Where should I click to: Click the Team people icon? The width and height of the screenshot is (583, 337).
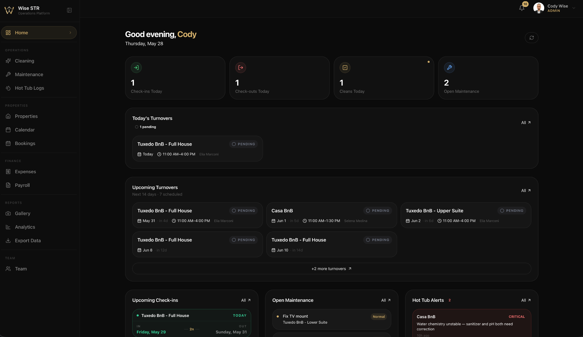[x=8, y=269]
